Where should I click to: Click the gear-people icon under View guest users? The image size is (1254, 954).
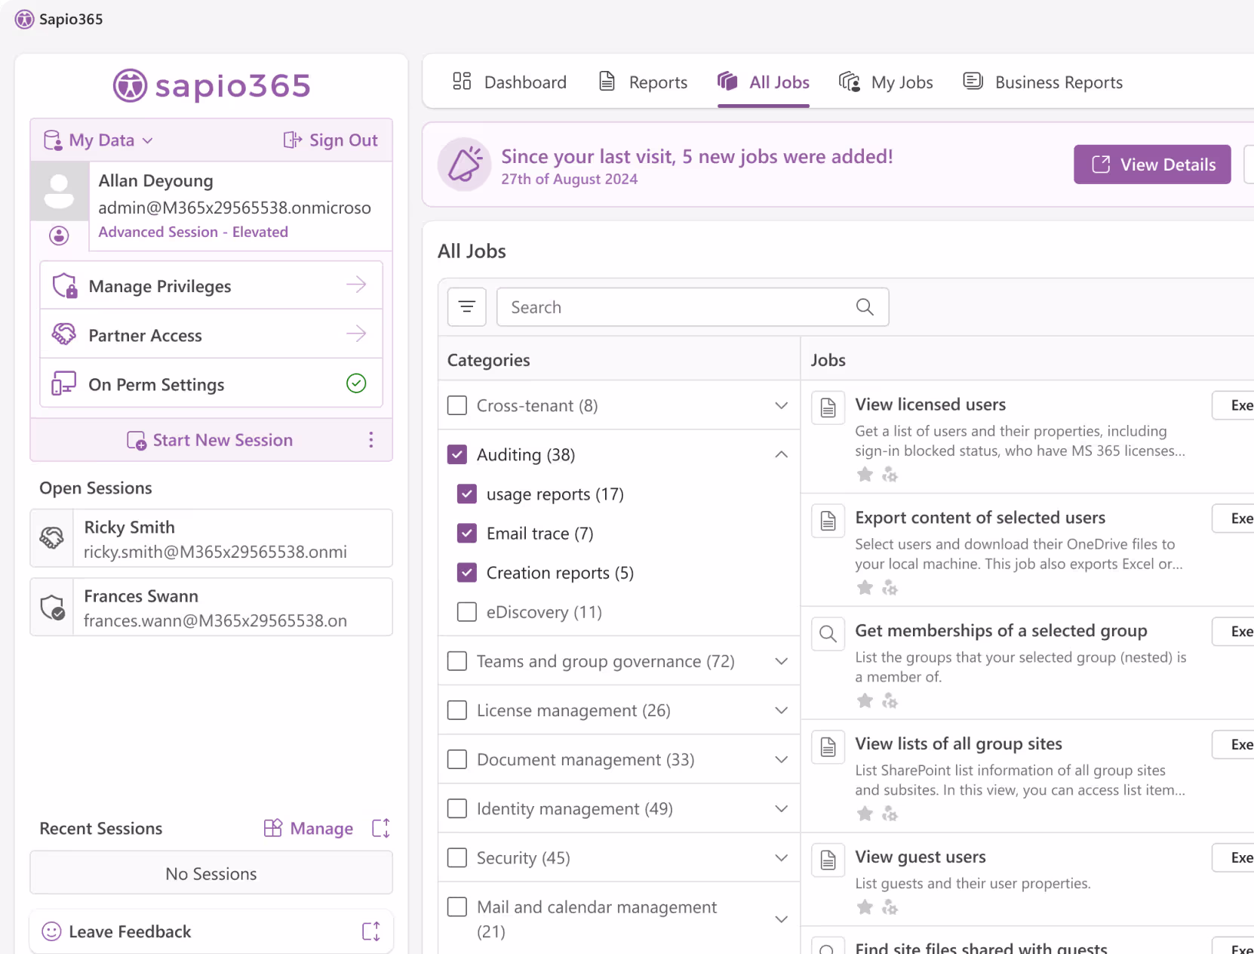(x=890, y=907)
